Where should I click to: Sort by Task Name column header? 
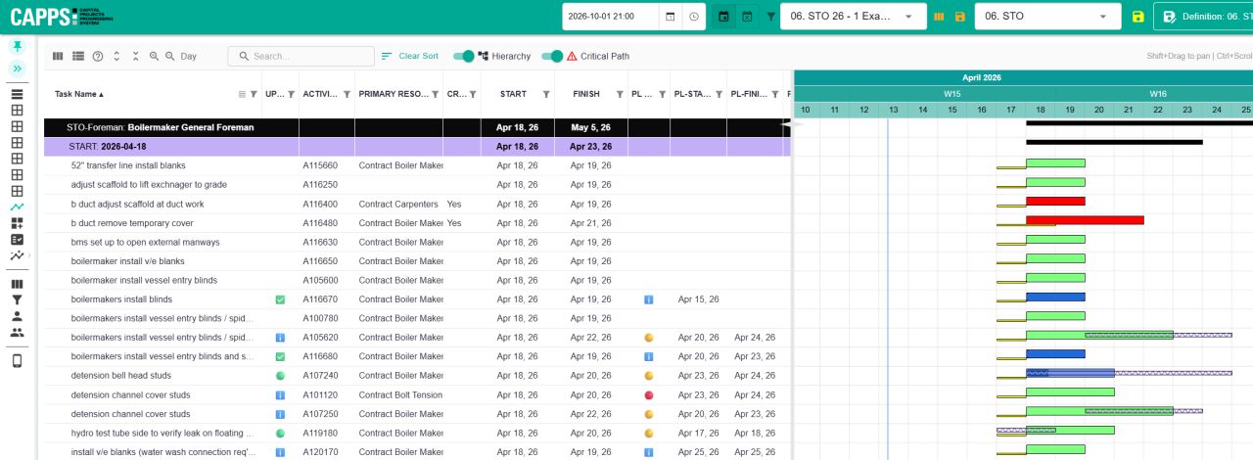79,94
